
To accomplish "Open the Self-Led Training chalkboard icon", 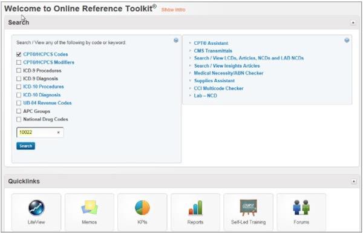I will 248,208.
